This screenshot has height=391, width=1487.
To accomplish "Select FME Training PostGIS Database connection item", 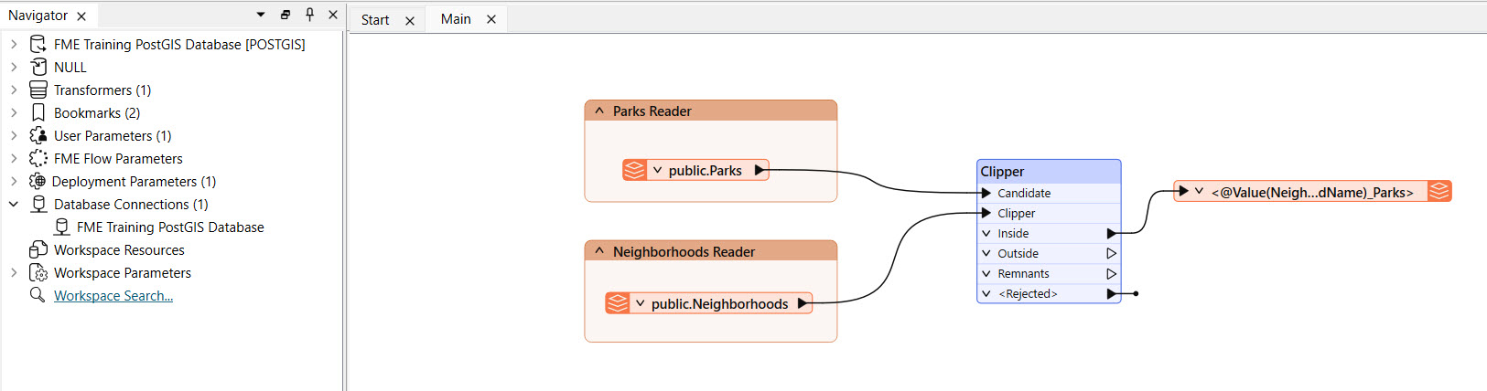I will click(170, 227).
